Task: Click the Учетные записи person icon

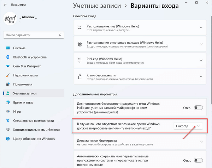Action: [8, 93]
